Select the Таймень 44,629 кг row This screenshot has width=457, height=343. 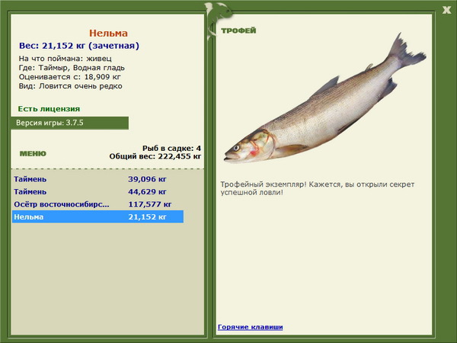[x=98, y=191]
